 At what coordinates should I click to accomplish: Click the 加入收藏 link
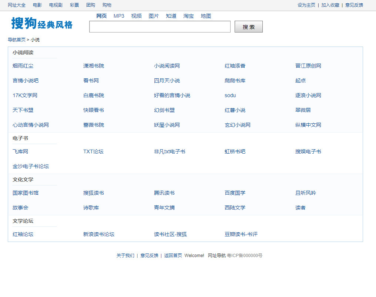point(330,5)
